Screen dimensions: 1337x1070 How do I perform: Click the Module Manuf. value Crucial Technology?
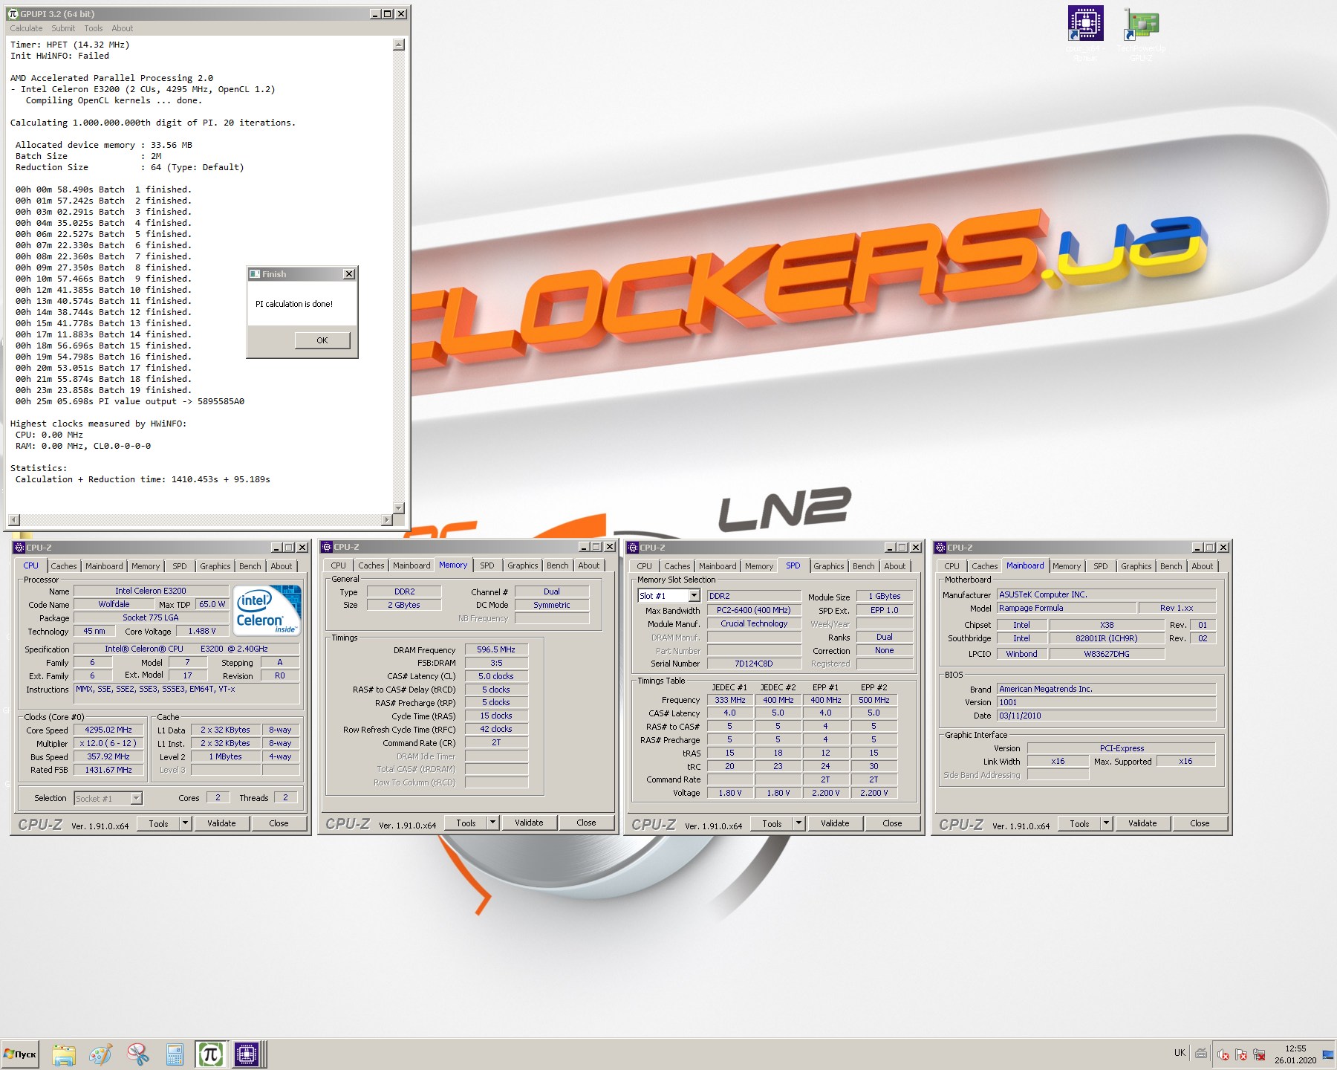754,623
